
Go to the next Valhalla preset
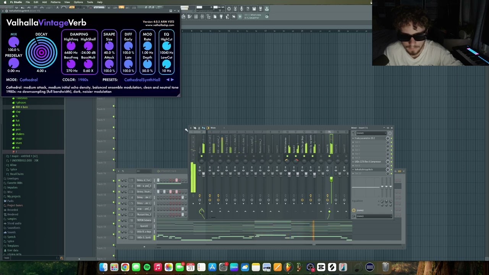click(x=172, y=80)
